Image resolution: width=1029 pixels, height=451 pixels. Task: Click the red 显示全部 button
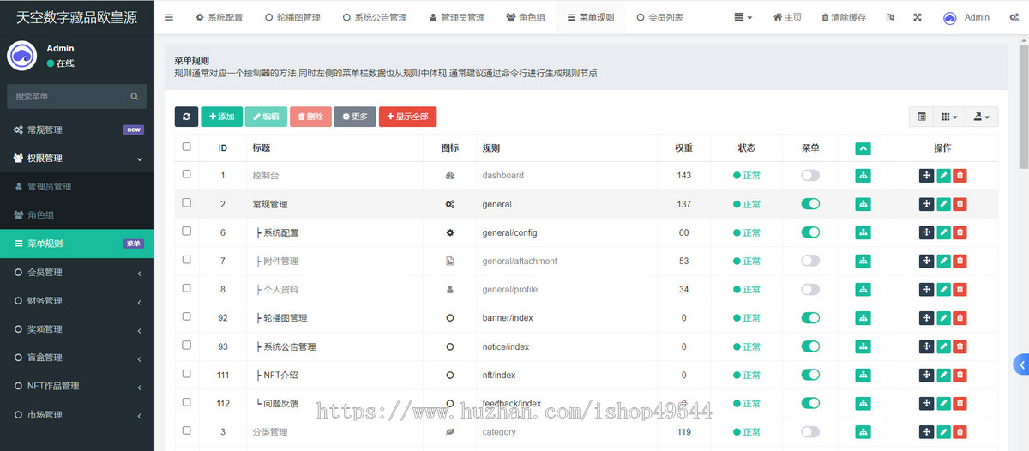[x=408, y=117]
